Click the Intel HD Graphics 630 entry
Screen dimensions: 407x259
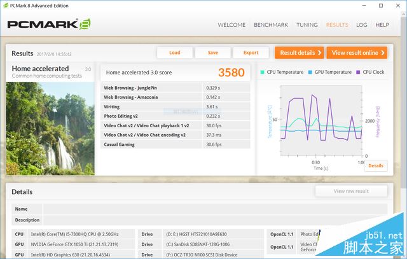[x=71, y=255]
